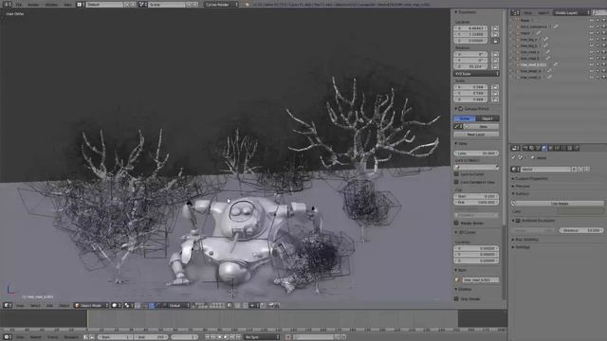This screenshot has height=341, width=607.
Task: Expand the Custom Properties panel
Action: point(530,179)
